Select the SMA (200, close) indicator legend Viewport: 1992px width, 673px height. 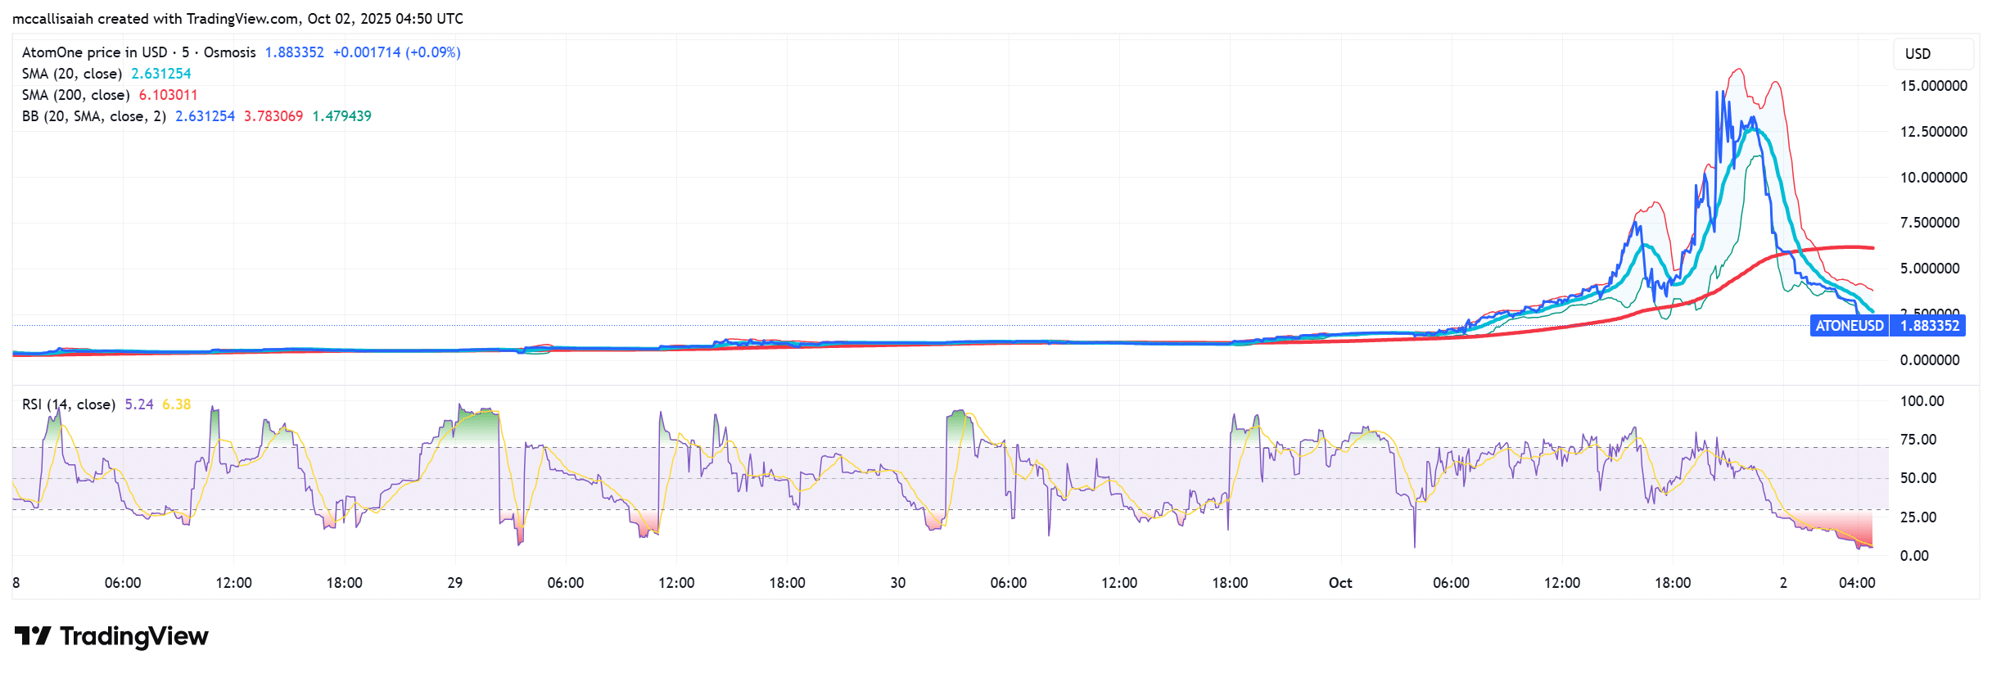pyautogui.click(x=75, y=95)
